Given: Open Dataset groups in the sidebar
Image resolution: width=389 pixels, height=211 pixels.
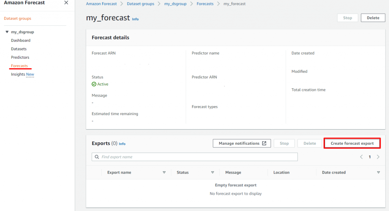Looking at the screenshot, I should click(17, 19).
